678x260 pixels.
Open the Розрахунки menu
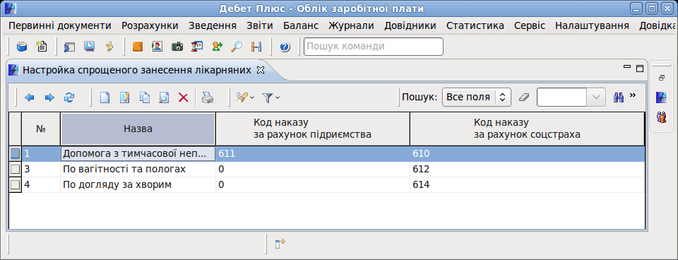(150, 25)
